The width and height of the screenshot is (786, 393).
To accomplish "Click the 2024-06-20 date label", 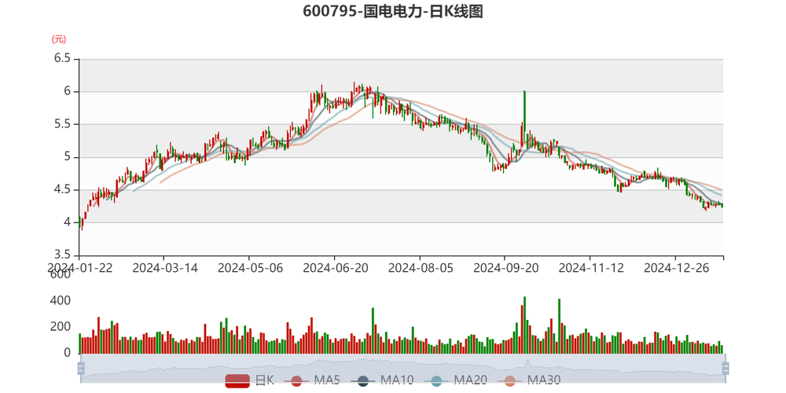I will point(336,268).
